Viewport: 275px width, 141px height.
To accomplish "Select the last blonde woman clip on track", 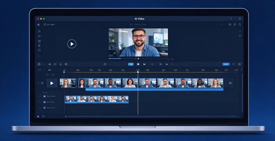I will click(x=215, y=83).
